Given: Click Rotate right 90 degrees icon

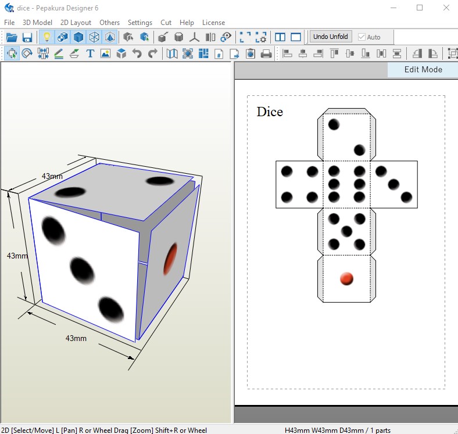Looking at the screenshot, I should click(x=432, y=53).
